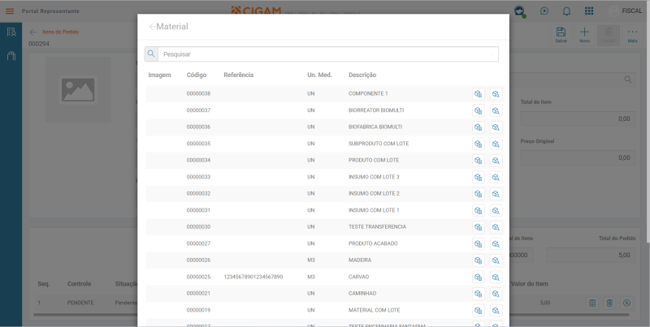Select the BIORREATOR BIOMULTI description
The height and width of the screenshot is (327, 650).
(376, 110)
